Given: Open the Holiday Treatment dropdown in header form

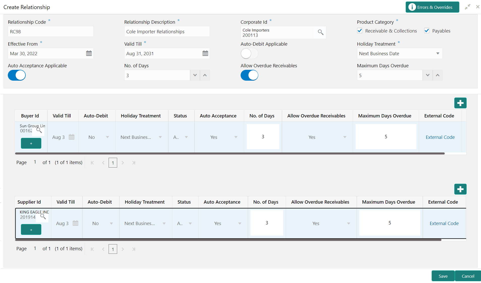Looking at the screenshot, I should (400, 53).
